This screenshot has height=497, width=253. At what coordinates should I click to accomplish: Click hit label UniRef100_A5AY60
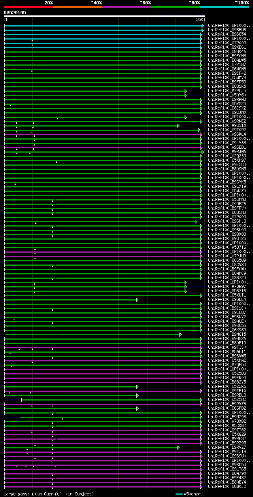click(227, 95)
